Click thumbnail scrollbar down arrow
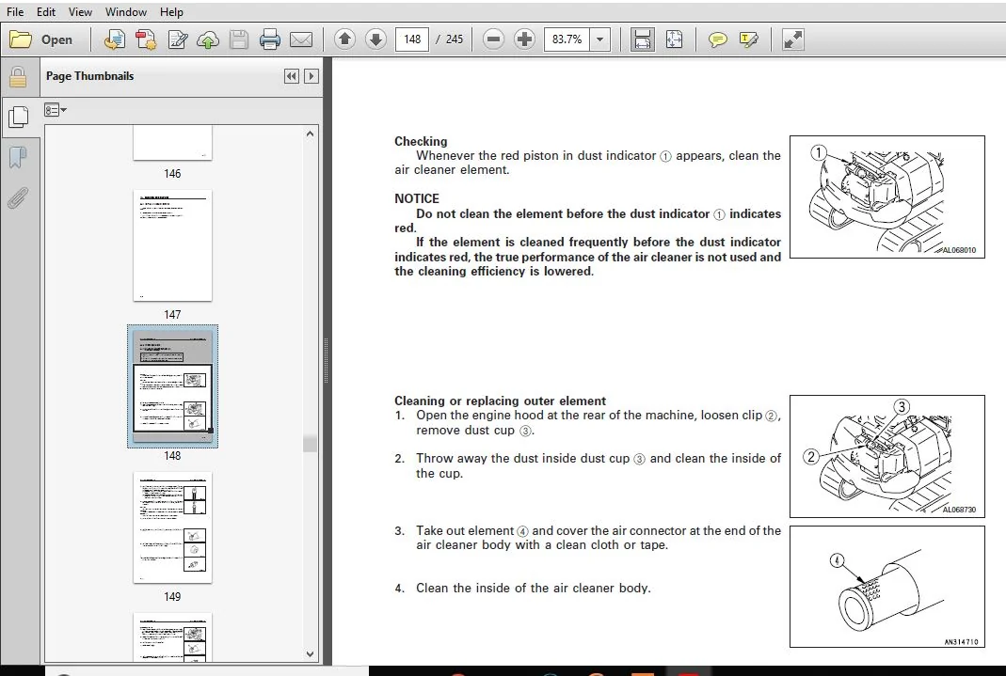 tap(310, 654)
